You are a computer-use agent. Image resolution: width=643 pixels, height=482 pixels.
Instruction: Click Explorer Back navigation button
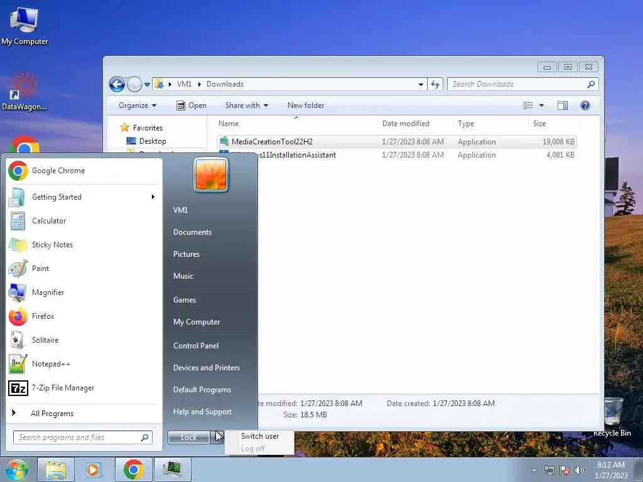tap(117, 85)
